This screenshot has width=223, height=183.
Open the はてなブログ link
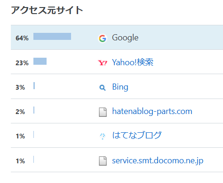point(137,135)
